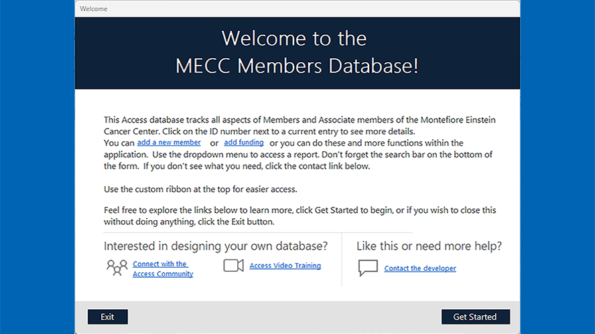The width and height of the screenshot is (595, 334).
Task: Follow the "add funding" link
Action: coord(243,143)
